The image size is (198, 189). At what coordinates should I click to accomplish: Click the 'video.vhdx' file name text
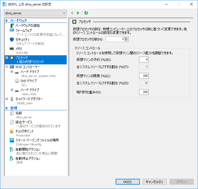(x=29, y=94)
